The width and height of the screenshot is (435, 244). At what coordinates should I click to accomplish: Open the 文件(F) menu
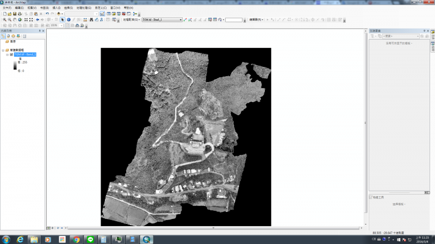[x=7, y=8]
